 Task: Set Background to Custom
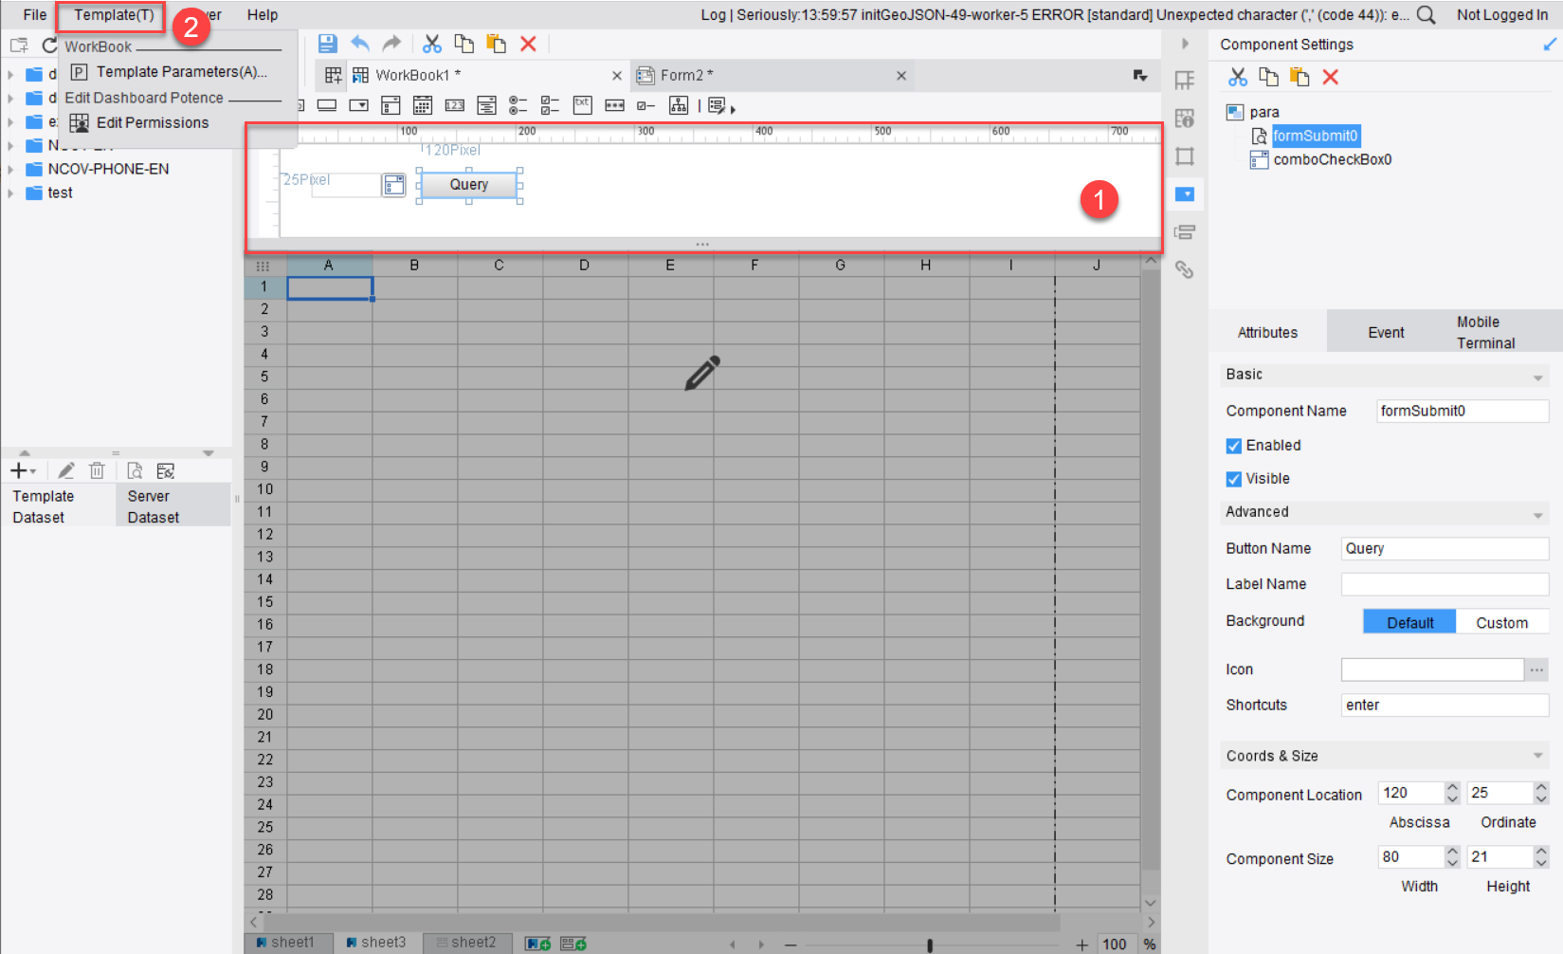coord(1501,622)
